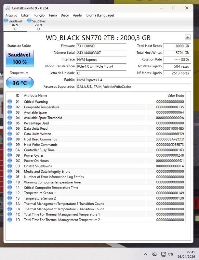Click the status icon for Composite Temperature

point(10,107)
